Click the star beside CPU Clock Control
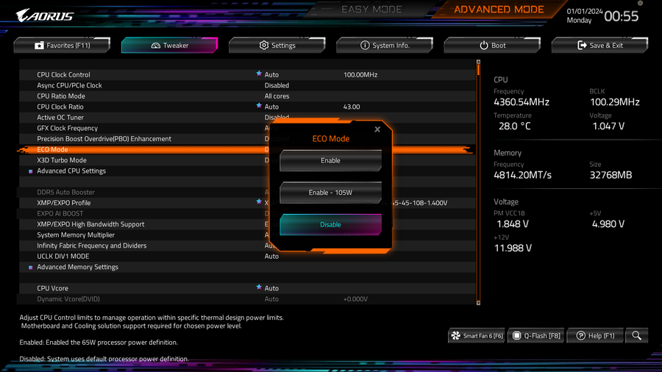Screen dimensions: 662x372 coord(259,74)
